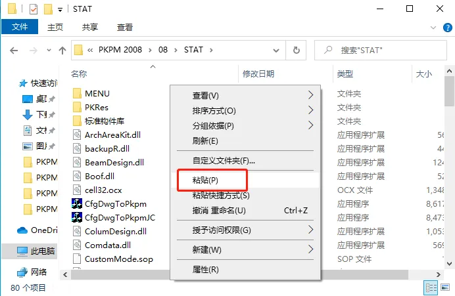Viewport: 455px width, 296px height.
Task: Click New folder icon in quick access toolbar
Action: click(x=48, y=9)
